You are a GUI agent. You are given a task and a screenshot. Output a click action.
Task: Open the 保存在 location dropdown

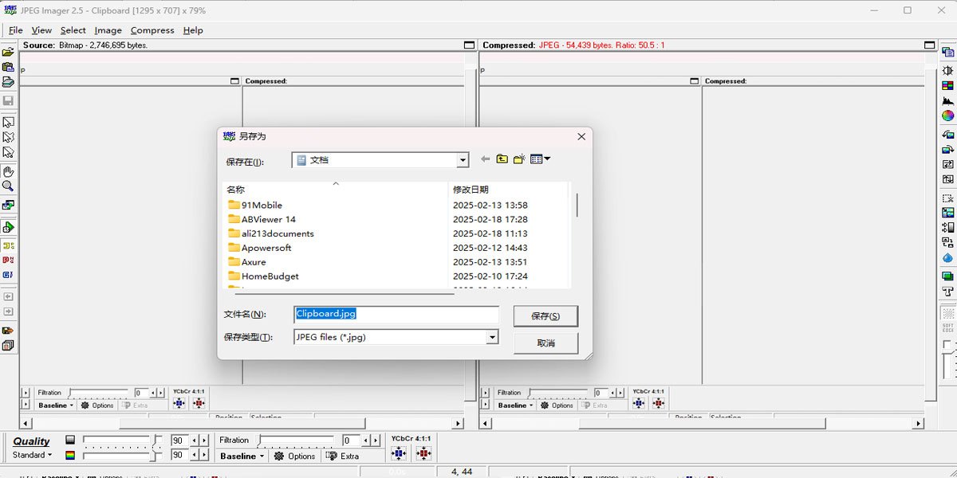[463, 159]
